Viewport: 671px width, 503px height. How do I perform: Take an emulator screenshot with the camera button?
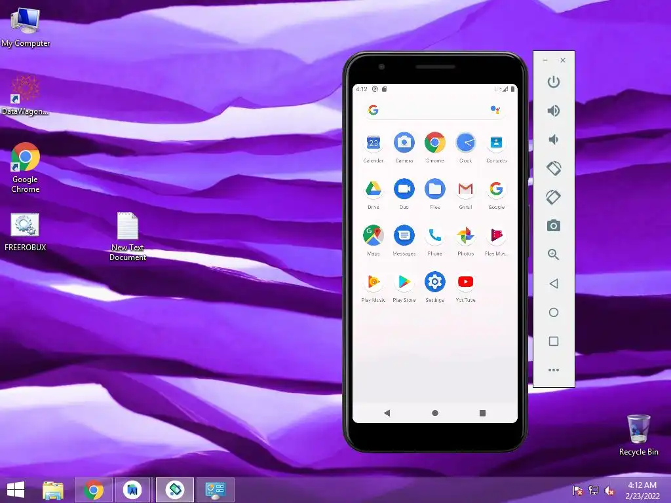(554, 225)
